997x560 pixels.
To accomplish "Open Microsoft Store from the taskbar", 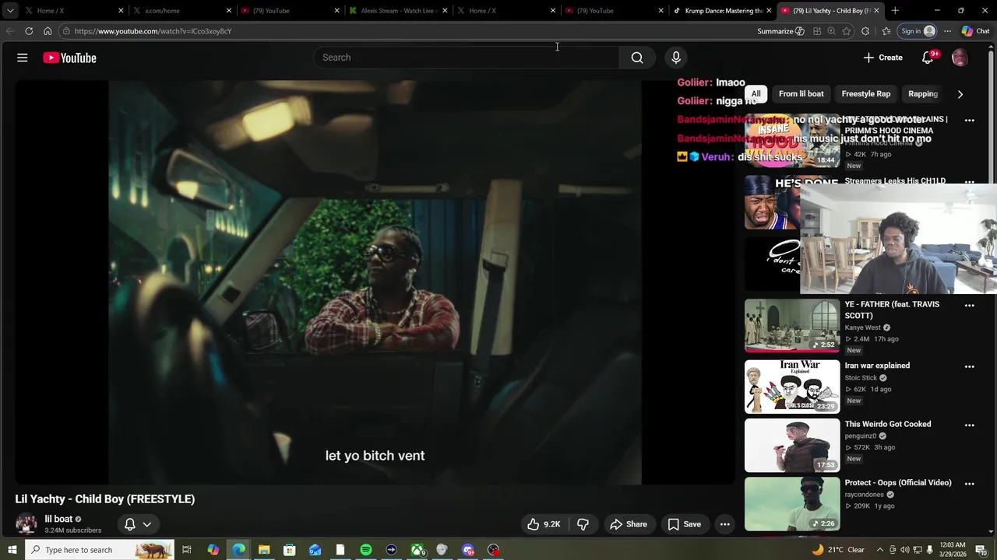I will click(x=290, y=550).
